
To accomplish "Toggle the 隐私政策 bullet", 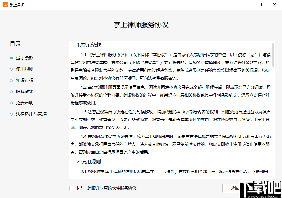I will coord(11,92).
